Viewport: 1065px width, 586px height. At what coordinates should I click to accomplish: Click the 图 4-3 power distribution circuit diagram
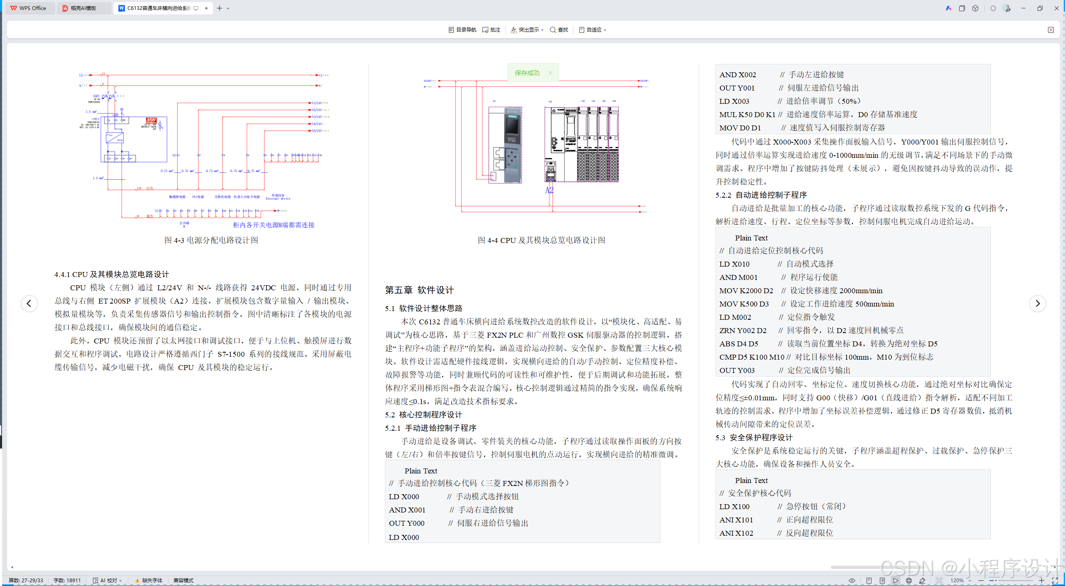(203, 150)
